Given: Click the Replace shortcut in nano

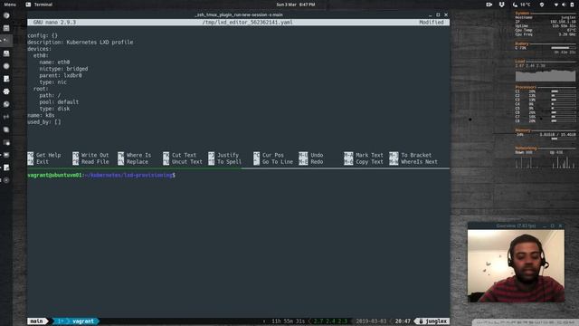Looking at the screenshot, I should click(x=133, y=162).
